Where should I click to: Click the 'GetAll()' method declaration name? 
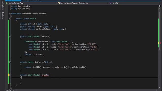pyautogui.click(x=46, y=37)
